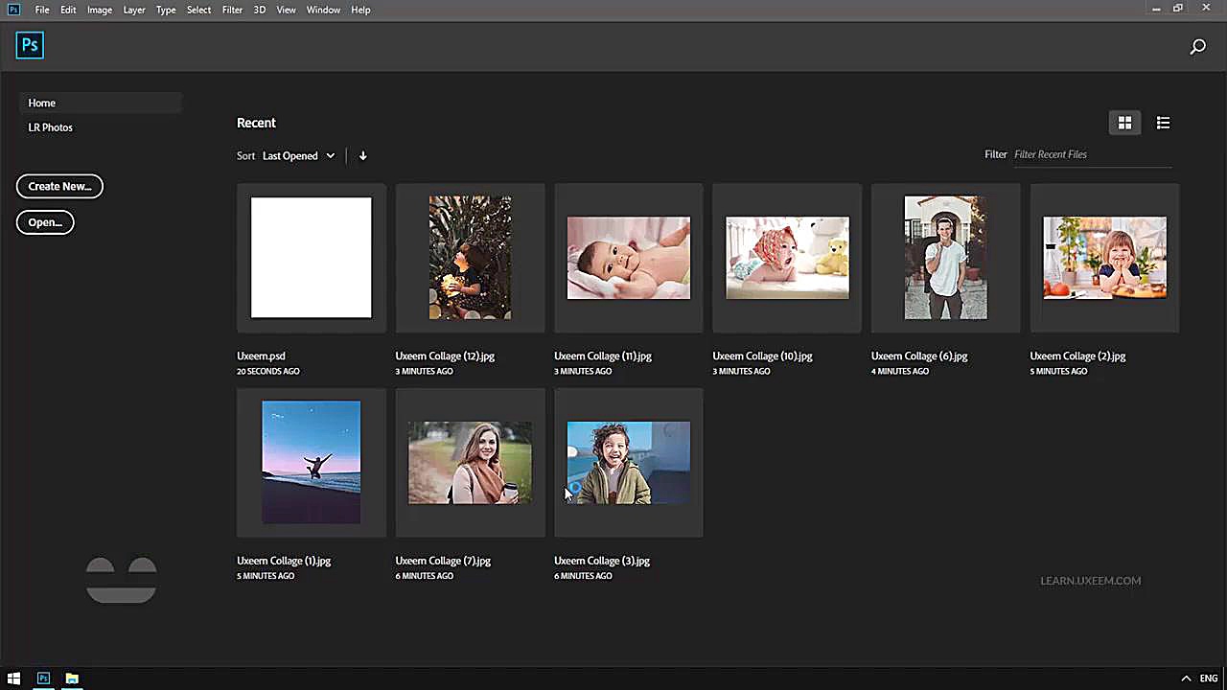Open Uxeem Collage (7).jpg woman thumbnail
The width and height of the screenshot is (1227, 690).
click(x=470, y=462)
